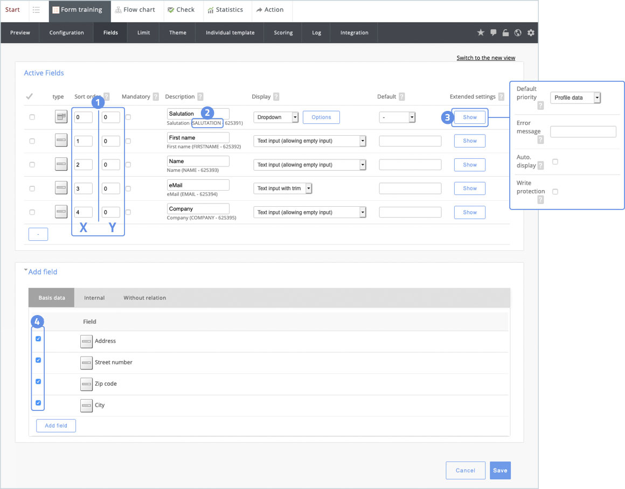Image resolution: width=625 pixels, height=489 pixels.
Task: Open the comment speech bubble icon
Action: (493, 33)
